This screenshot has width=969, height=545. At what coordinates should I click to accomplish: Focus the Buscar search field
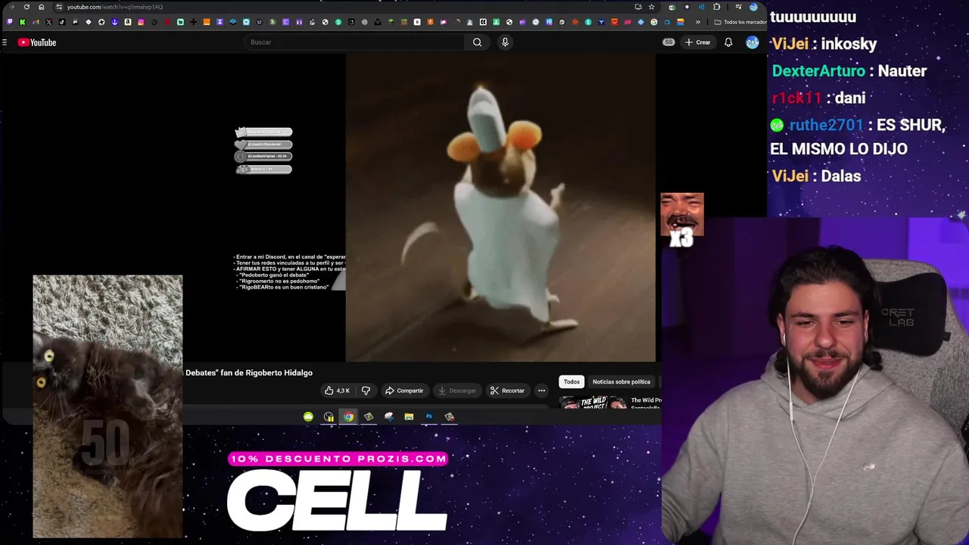pos(354,42)
